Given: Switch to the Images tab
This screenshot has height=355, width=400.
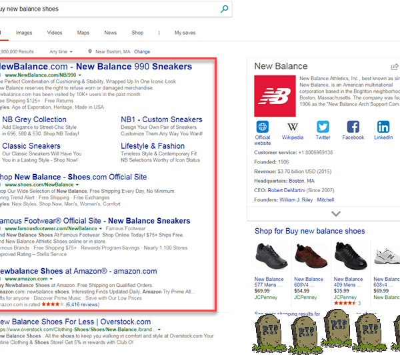Looking at the screenshot, I should click(x=24, y=33).
